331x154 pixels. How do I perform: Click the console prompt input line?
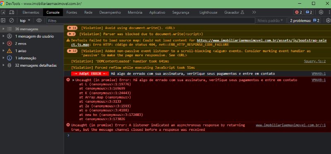(197, 135)
